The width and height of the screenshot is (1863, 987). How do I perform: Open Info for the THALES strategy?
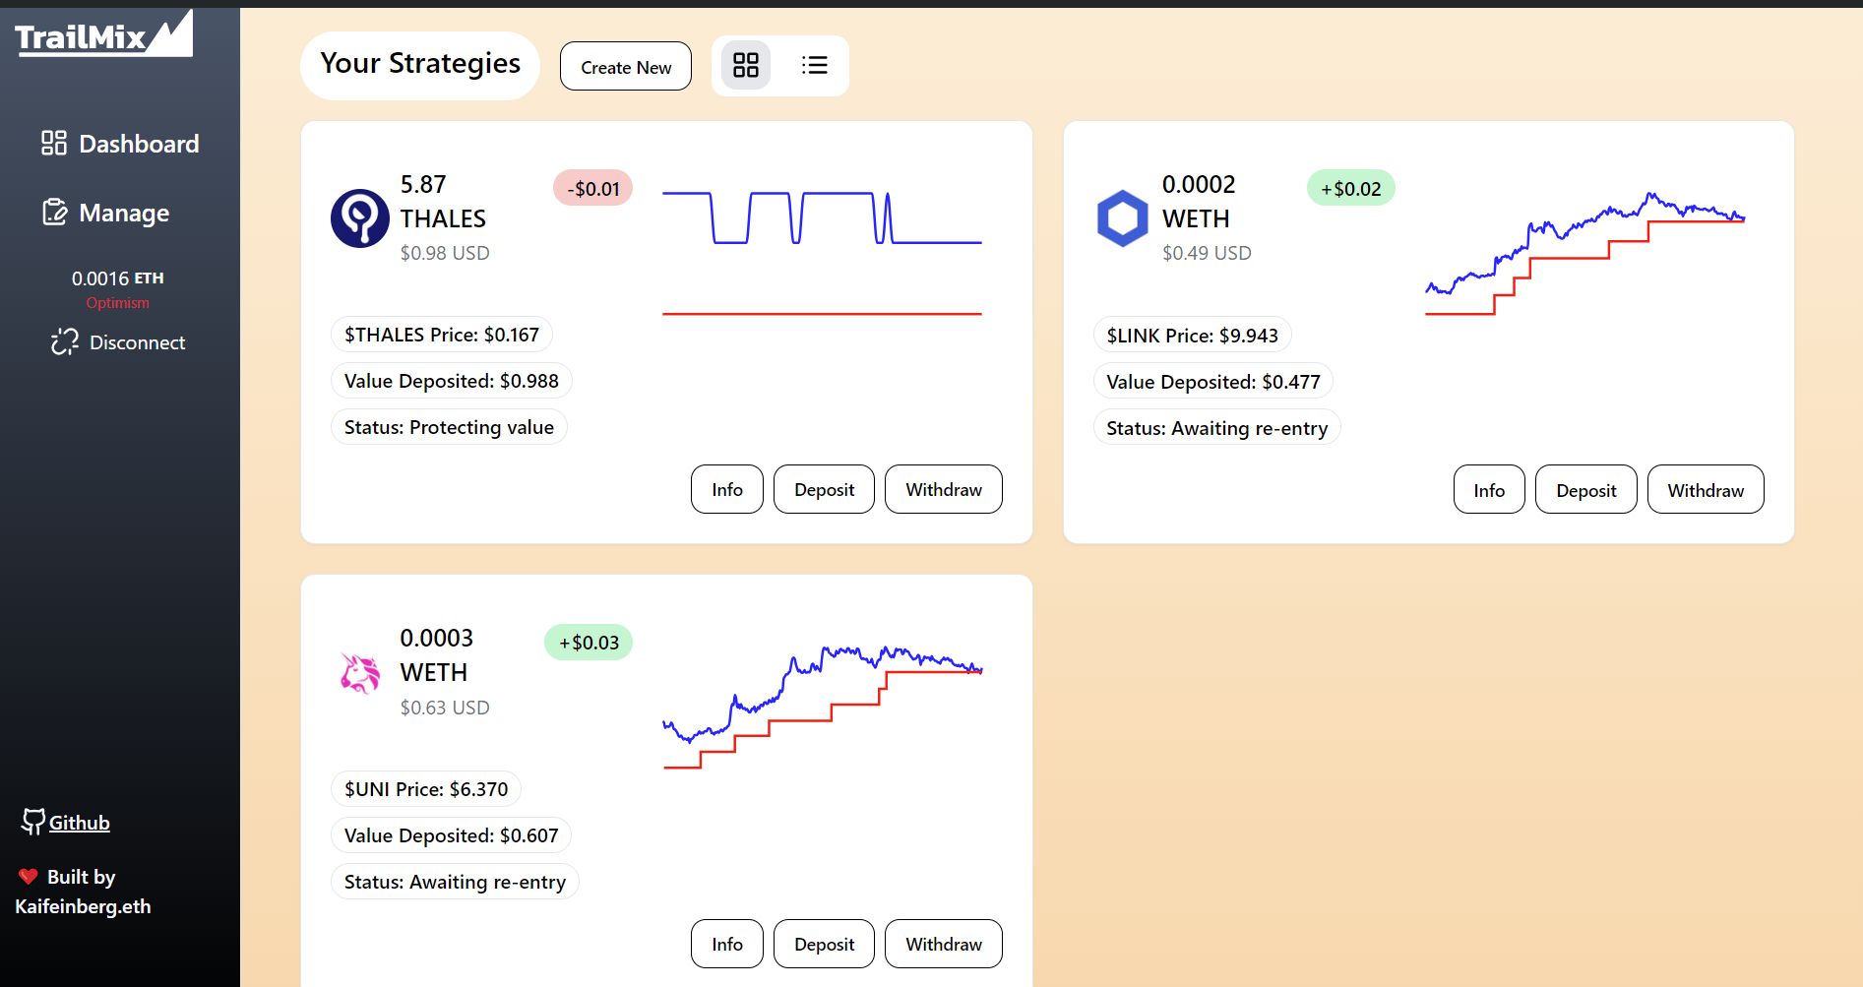727,489
